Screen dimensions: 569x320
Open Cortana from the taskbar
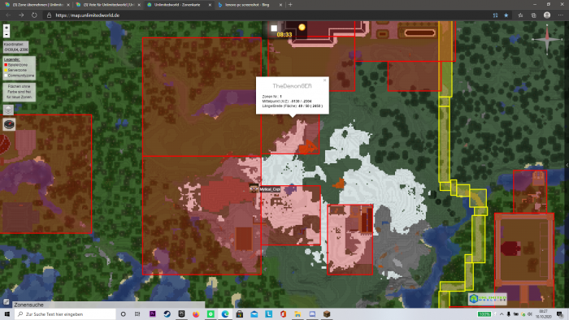[123, 314]
